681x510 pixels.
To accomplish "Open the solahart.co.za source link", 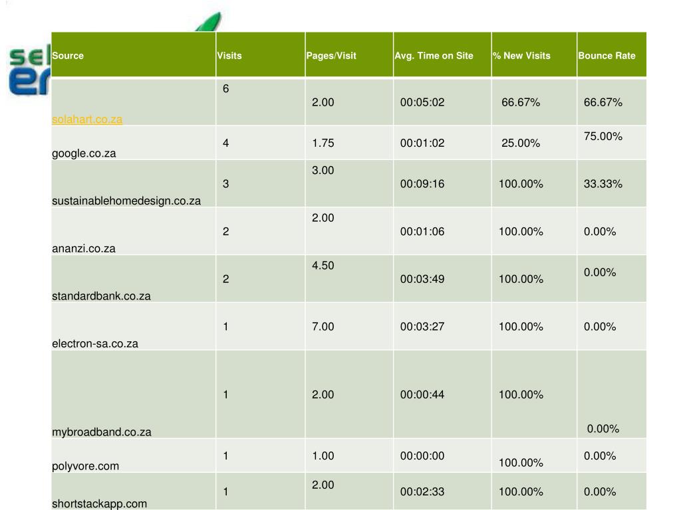I will [87, 120].
